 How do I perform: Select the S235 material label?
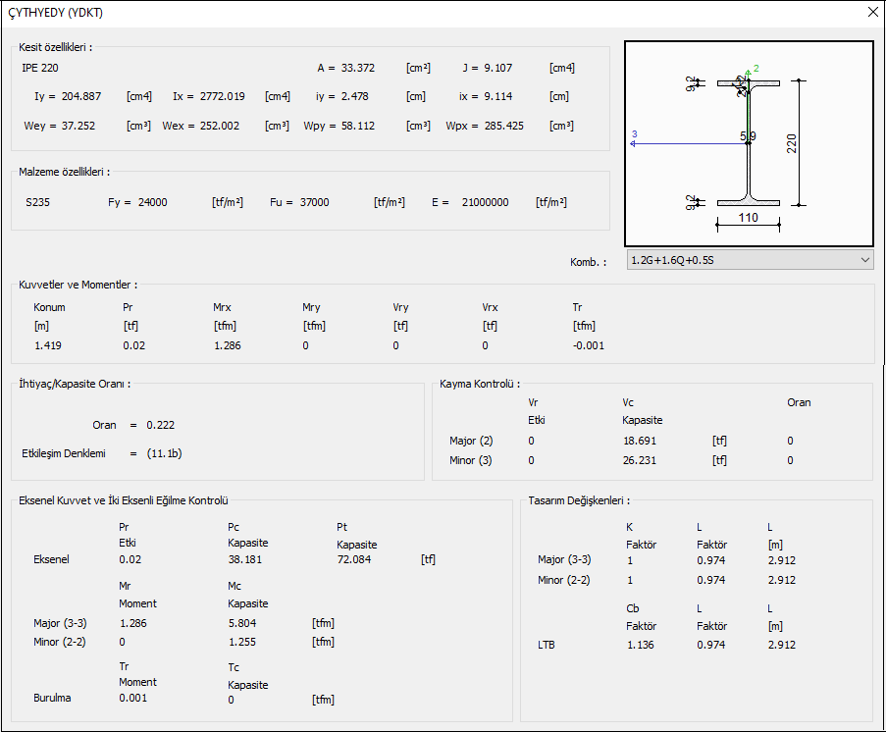click(x=39, y=202)
